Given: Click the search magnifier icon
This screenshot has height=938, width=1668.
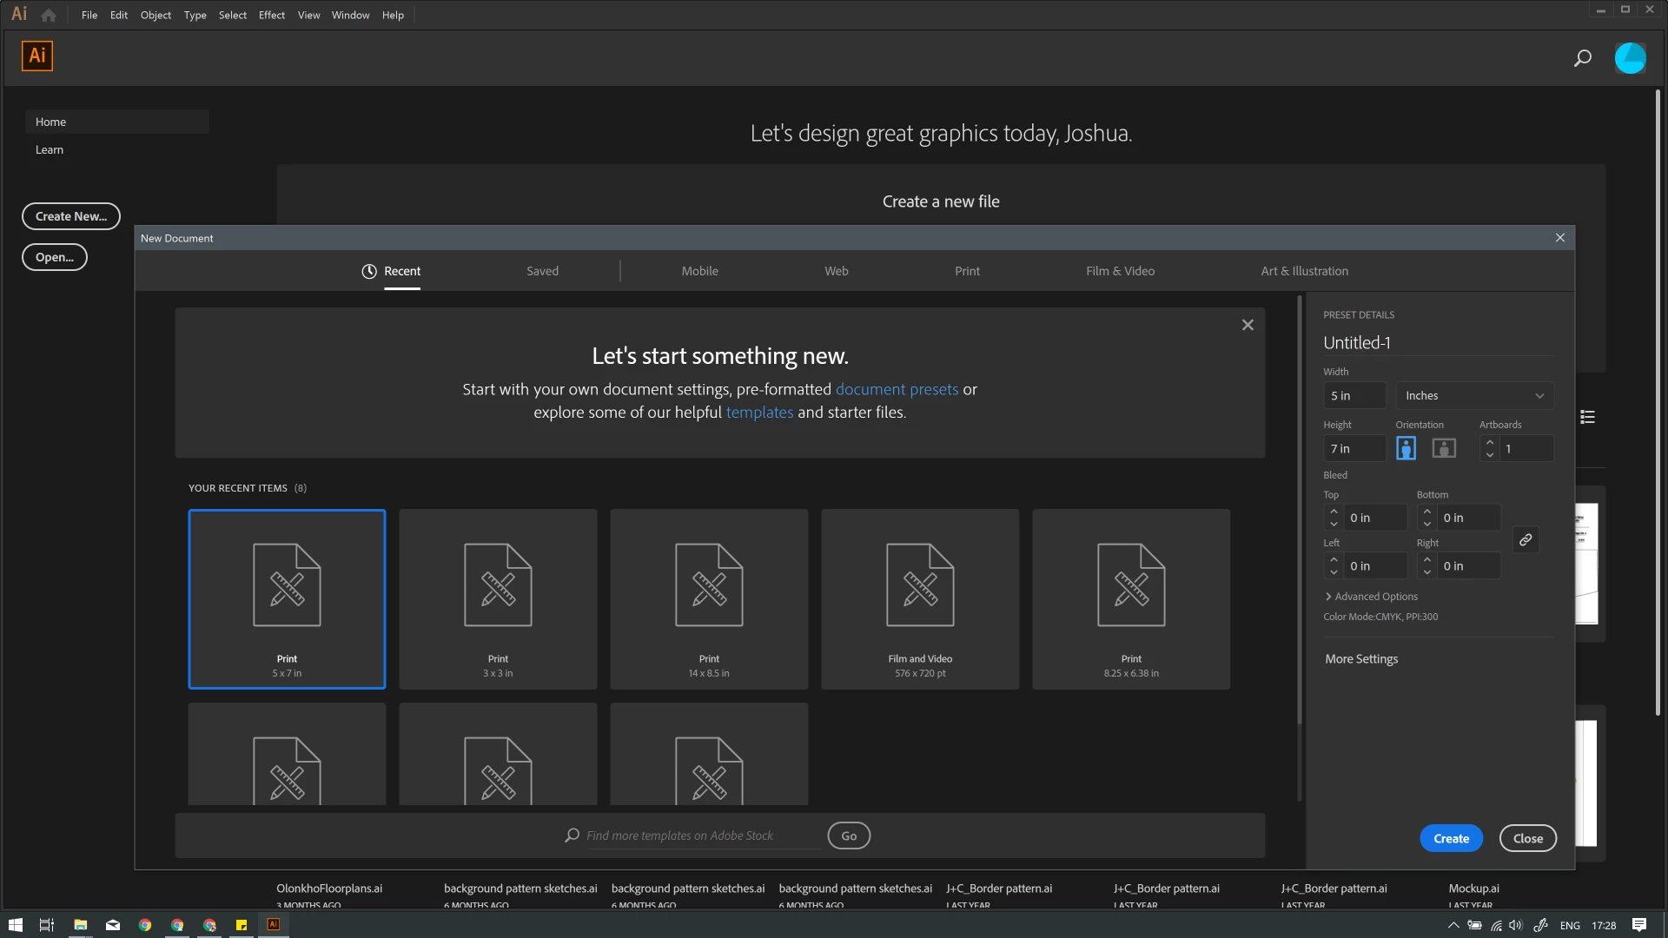Looking at the screenshot, I should click(x=1582, y=58).
